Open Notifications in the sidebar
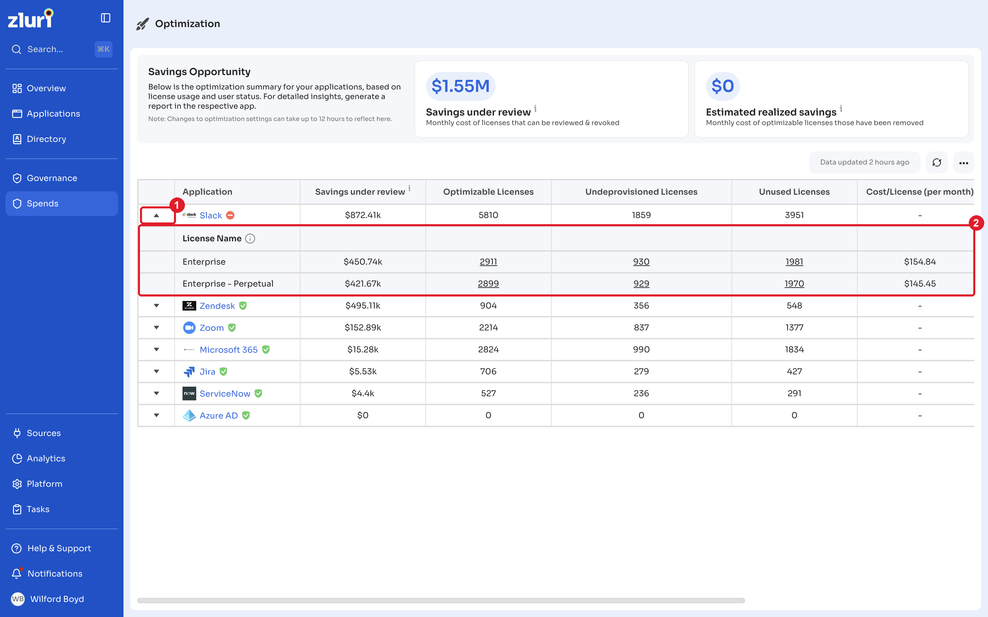 (x=62, y=573)
